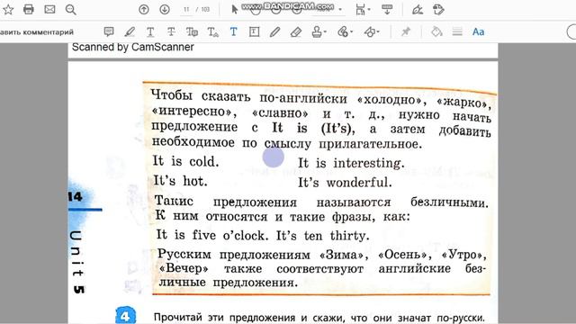Select the eraser tool
Image resolution: width=576 pixels, height=324 pixels.
coord(296,32)
